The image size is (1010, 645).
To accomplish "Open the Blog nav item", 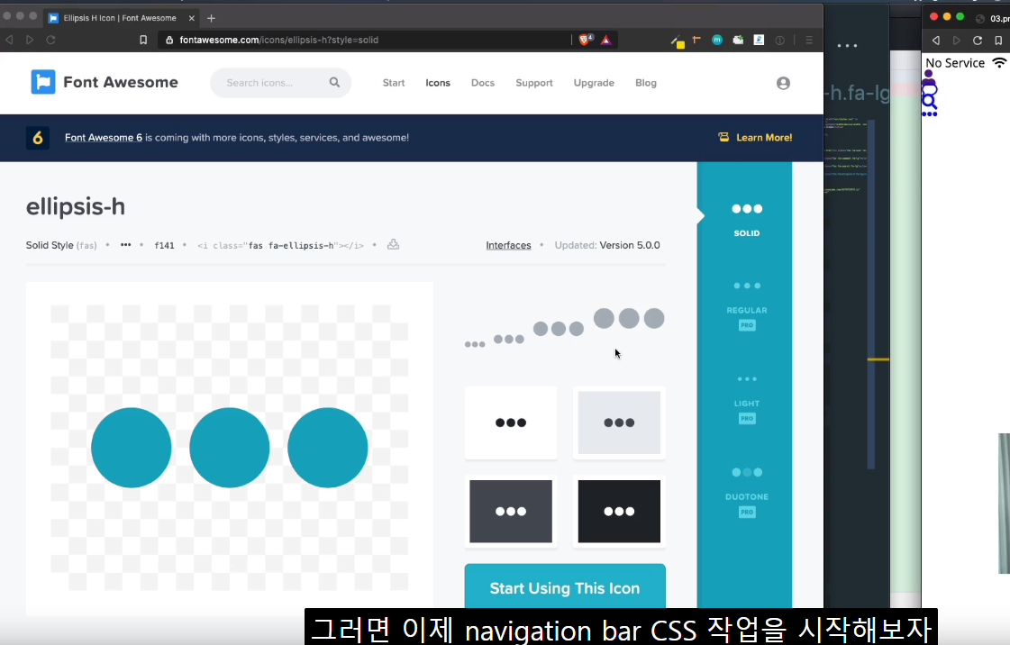I will (645, 83).
